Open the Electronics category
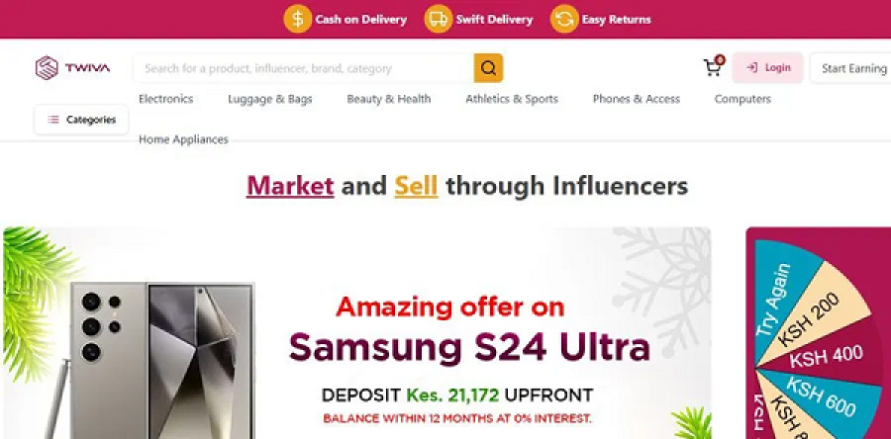 click(x=166, y=99)
